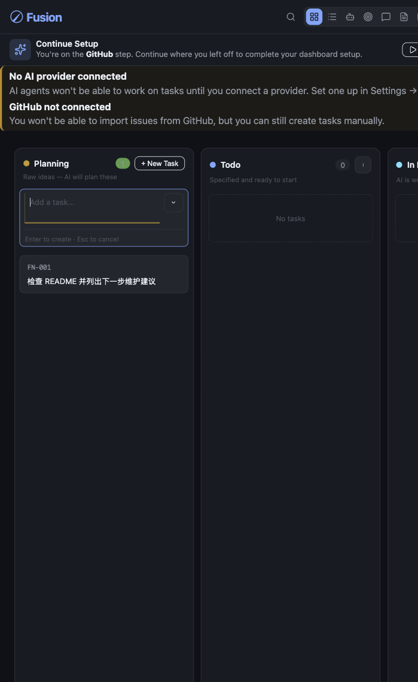Viewport: 418px width, 682px height.
Task: Click the Fusion logo
Action: 36,17
